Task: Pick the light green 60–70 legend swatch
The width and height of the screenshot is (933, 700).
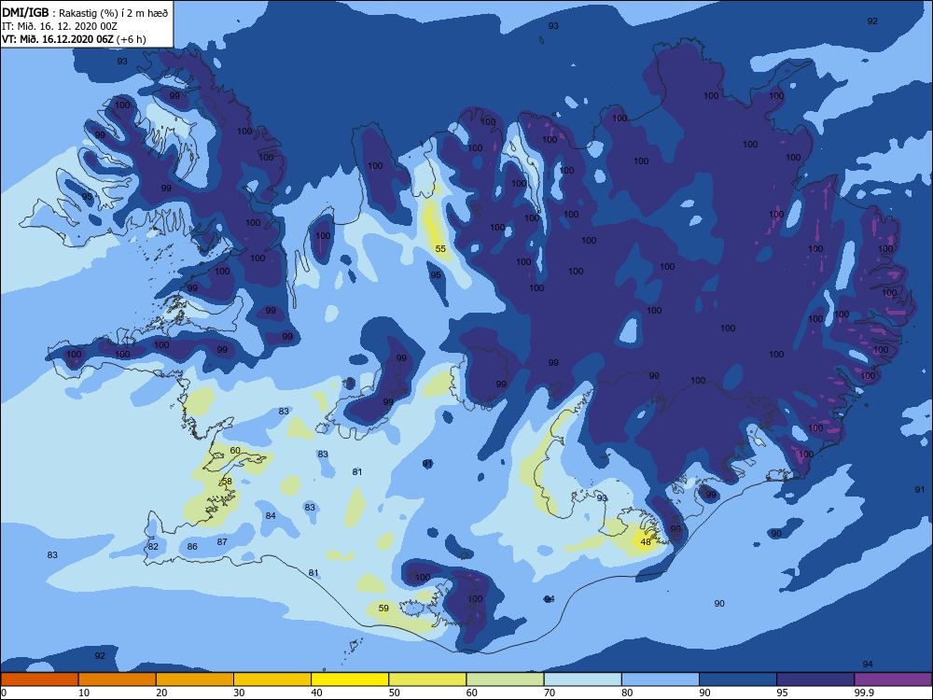Action: [505, 679]
